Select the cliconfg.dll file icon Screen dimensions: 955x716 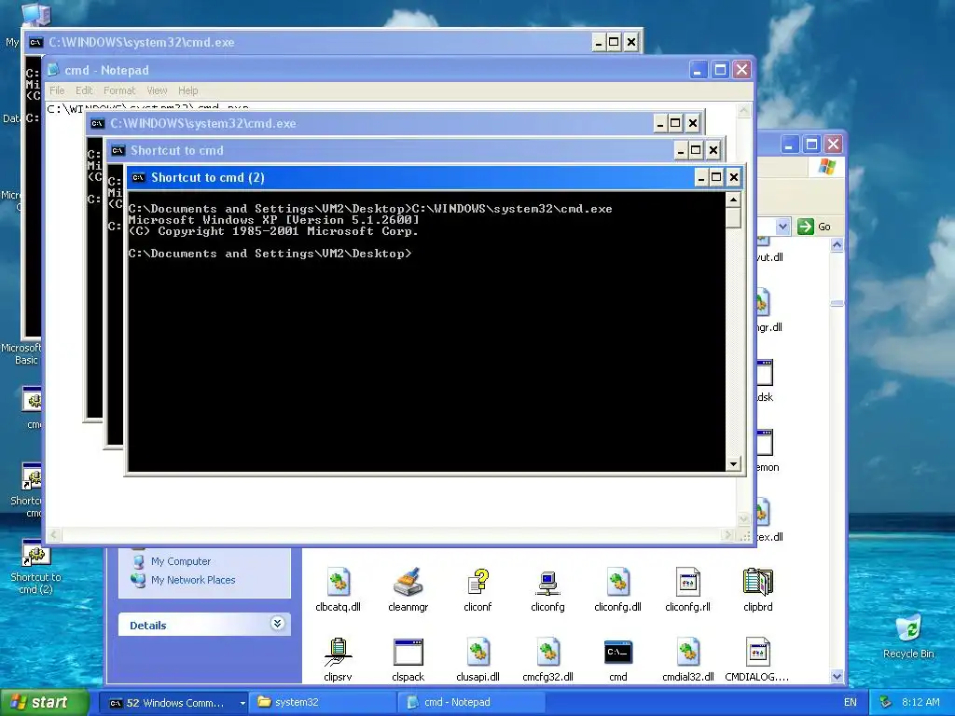[617, 582]
